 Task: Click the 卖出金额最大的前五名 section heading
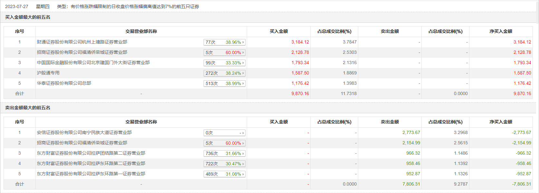28,108
